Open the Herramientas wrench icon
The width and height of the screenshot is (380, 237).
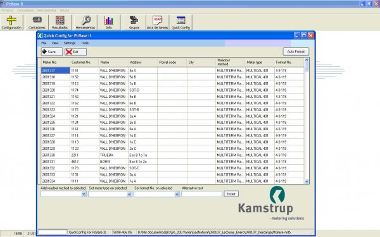pyautogui.click(x=85, y=22)
